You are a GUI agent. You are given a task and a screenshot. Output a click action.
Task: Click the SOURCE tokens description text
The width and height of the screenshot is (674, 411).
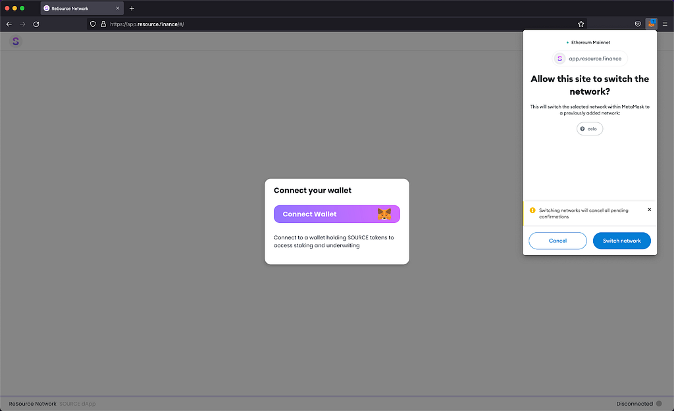click(334, 241)
